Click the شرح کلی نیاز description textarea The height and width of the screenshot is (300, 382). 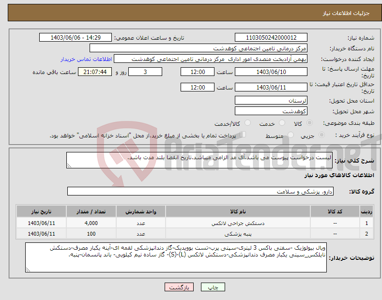click(x=199, y=160)
